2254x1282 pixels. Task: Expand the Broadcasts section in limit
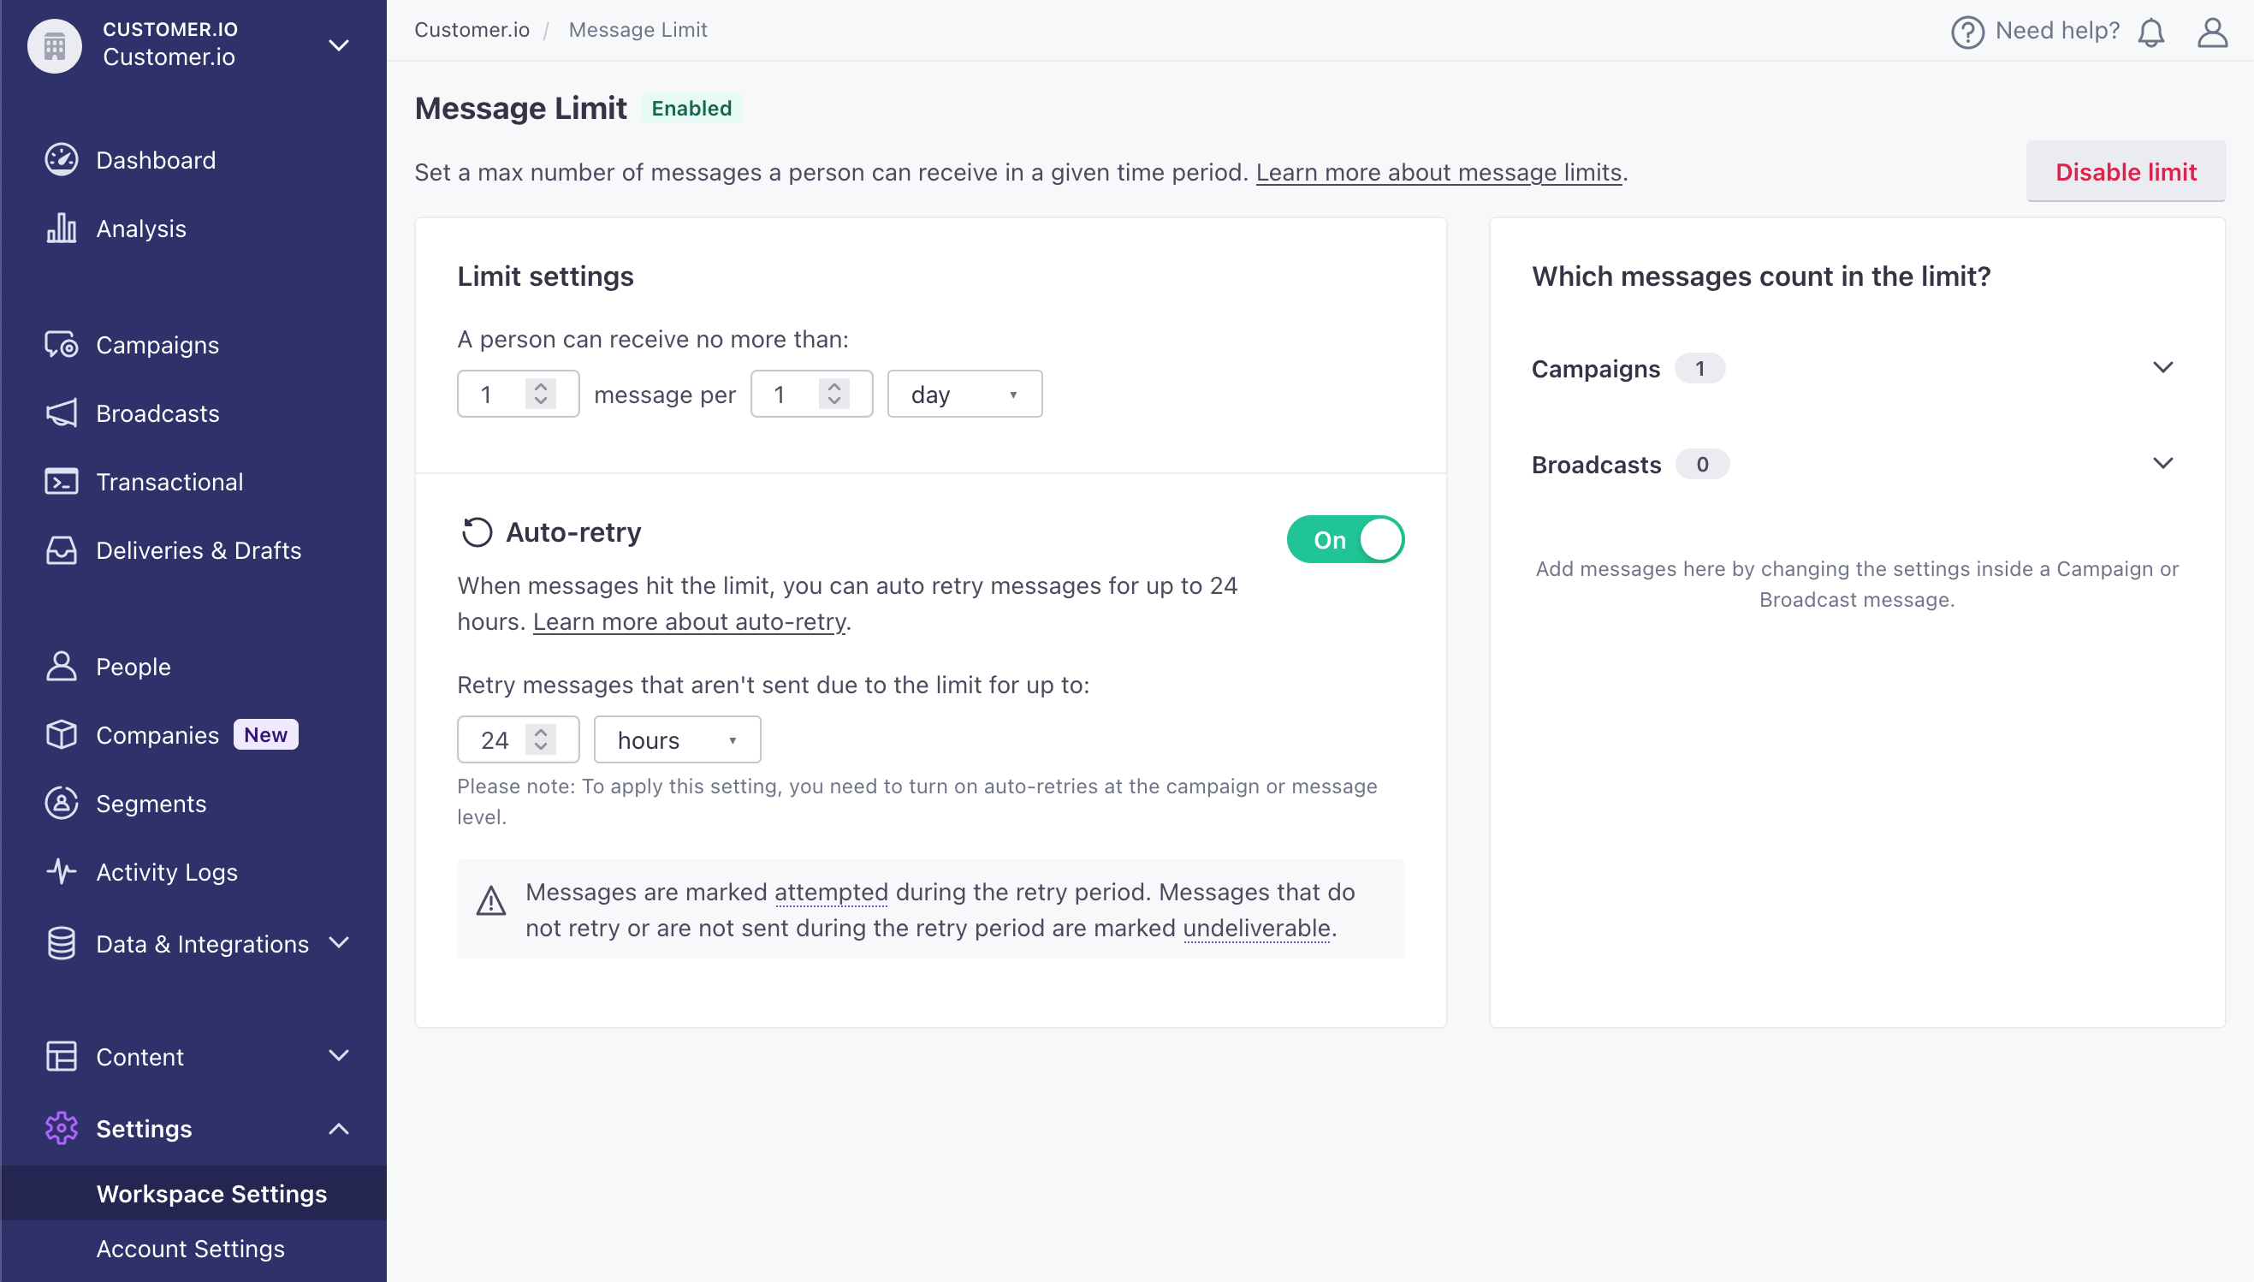2164,465
